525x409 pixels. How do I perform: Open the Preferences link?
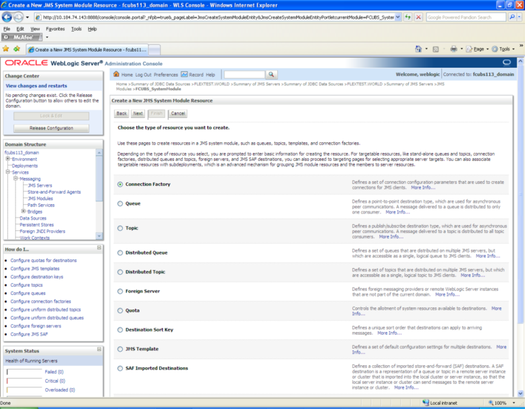pos(166,75)
